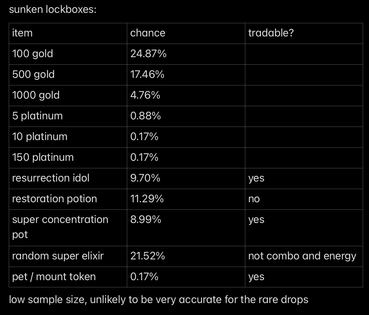Viewport: 369px width, 315px height.
Task: Click the "random super elixir" item
Action: click(58, 256)
